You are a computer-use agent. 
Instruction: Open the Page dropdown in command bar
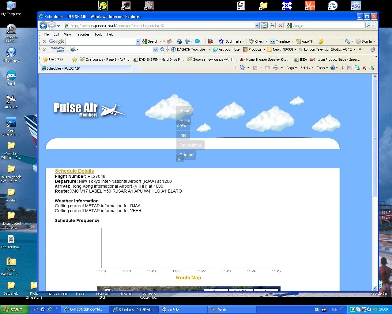point(291,68)
